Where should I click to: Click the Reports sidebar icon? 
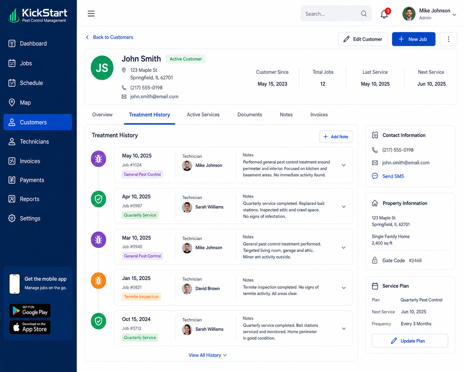tap(12, 199)
